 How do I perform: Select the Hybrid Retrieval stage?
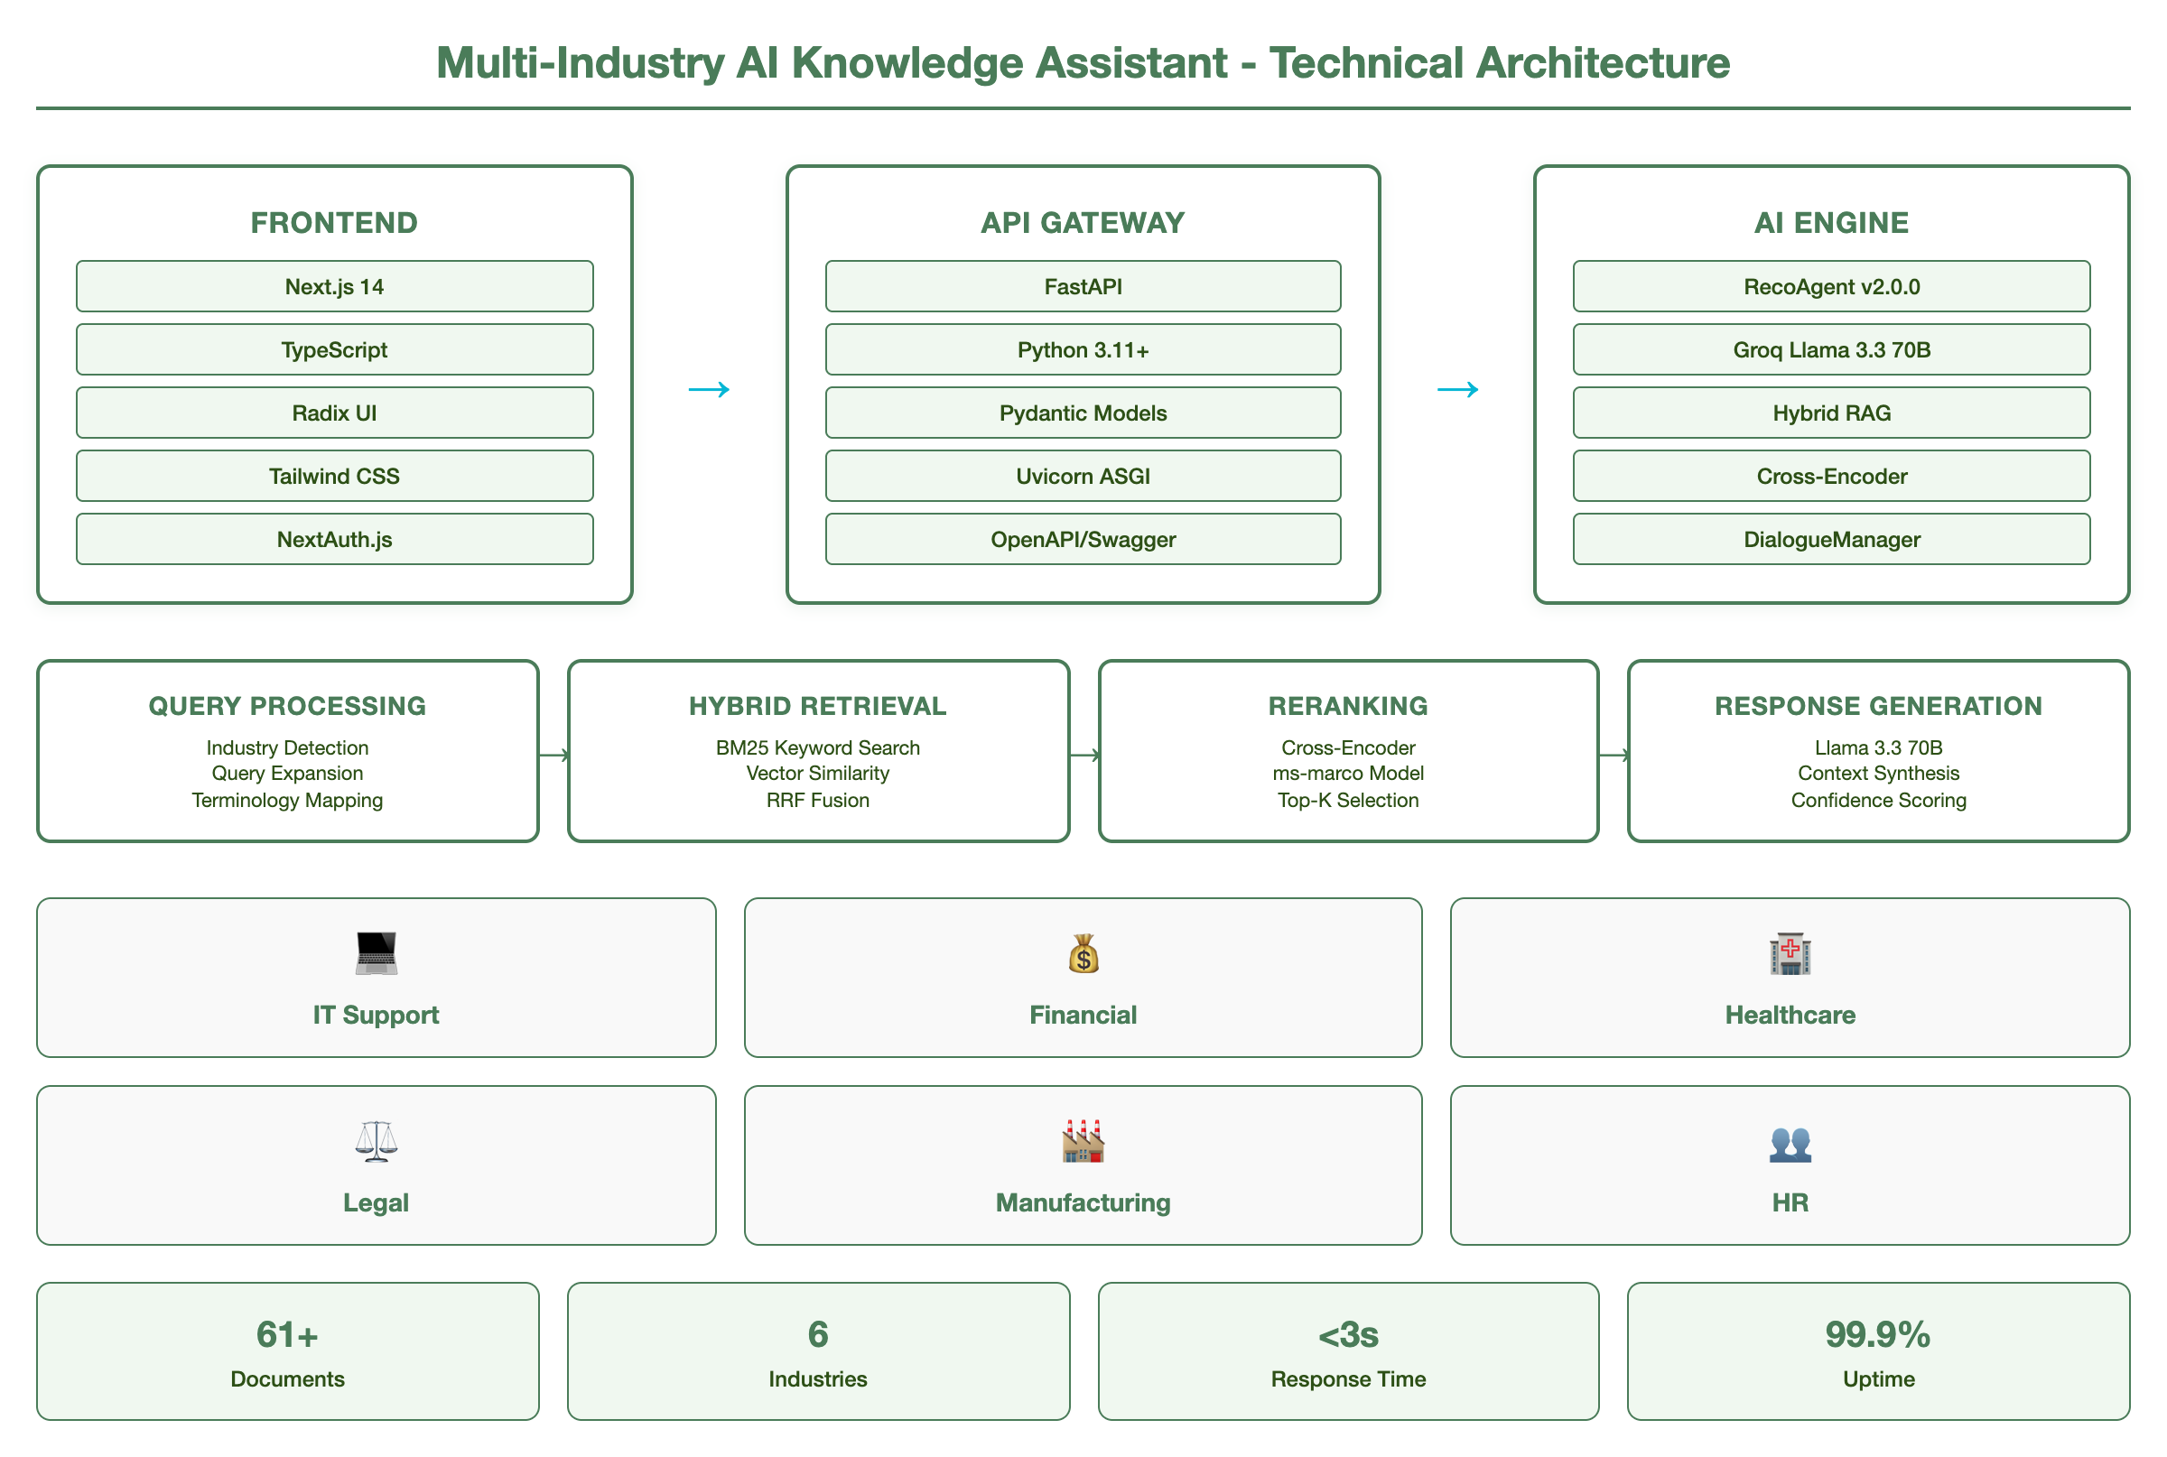[818, 751]
